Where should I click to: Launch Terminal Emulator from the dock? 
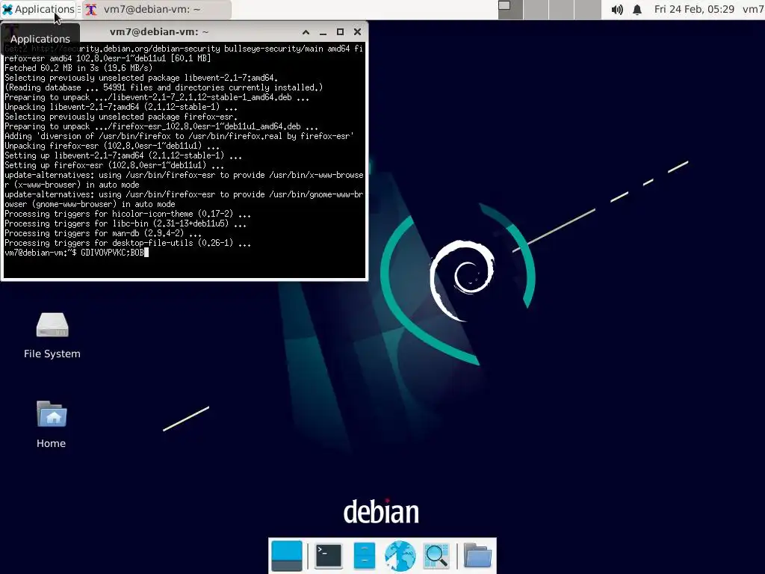(329, 556)
